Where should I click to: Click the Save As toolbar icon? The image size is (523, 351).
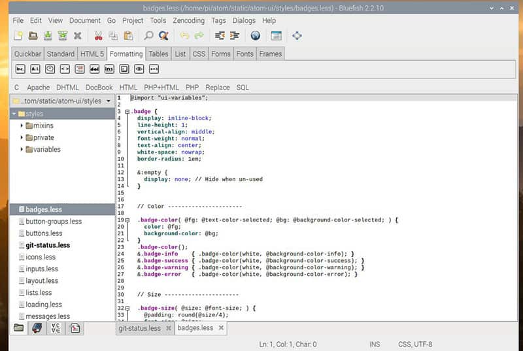click(62, 36)
